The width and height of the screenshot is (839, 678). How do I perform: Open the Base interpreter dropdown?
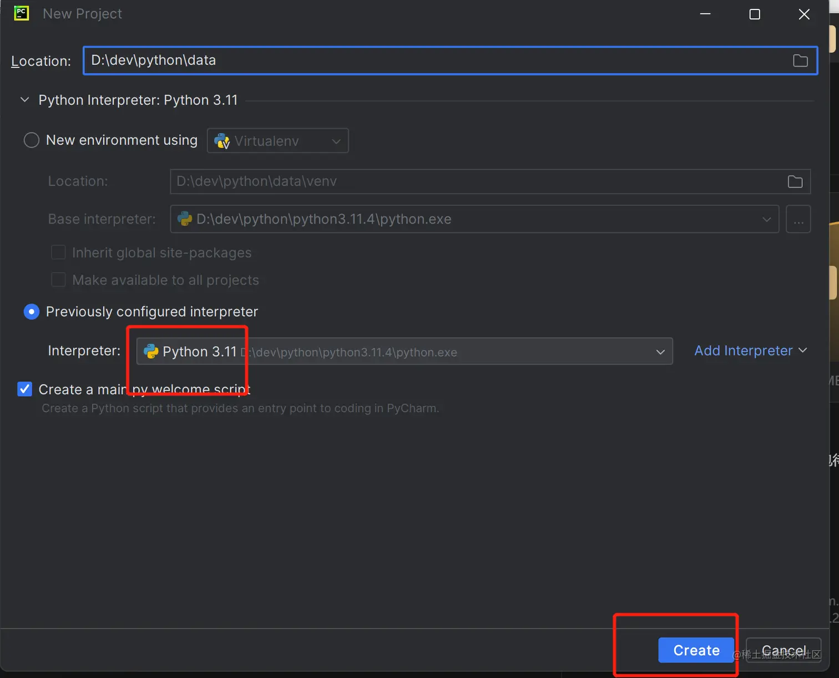pos(474,219)
